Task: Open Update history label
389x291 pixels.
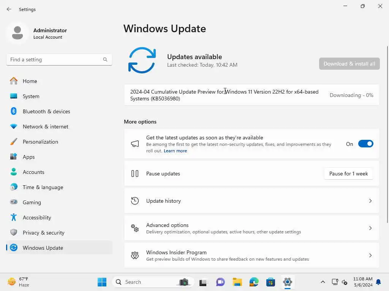Action: (163, 201)
